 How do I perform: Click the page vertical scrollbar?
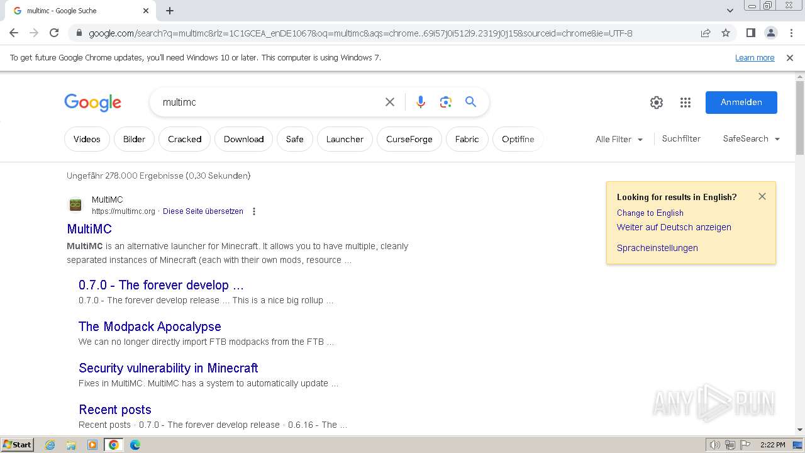pos(800,118)
